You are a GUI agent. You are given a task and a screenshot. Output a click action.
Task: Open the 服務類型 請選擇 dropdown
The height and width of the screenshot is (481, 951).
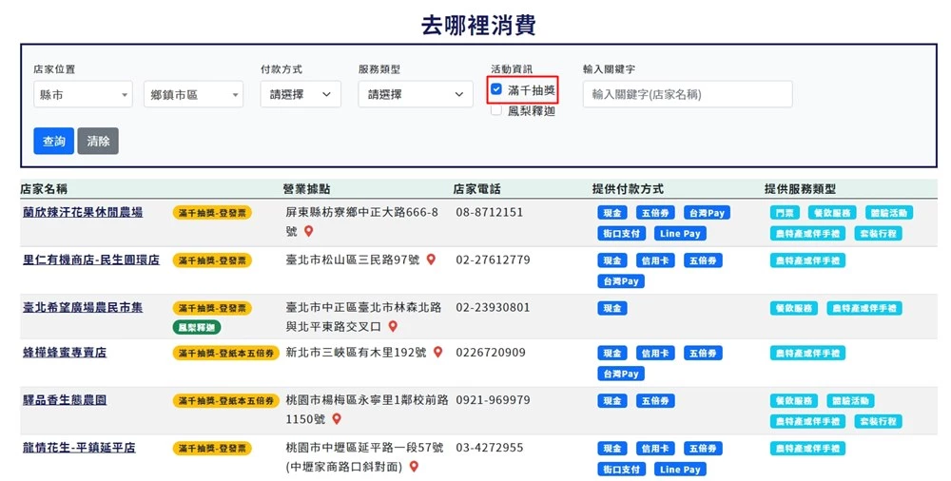[416, 95]
